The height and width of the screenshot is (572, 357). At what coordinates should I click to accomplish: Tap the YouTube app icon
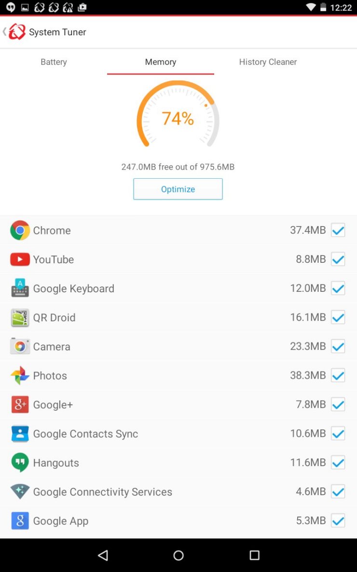pos(20,259)
